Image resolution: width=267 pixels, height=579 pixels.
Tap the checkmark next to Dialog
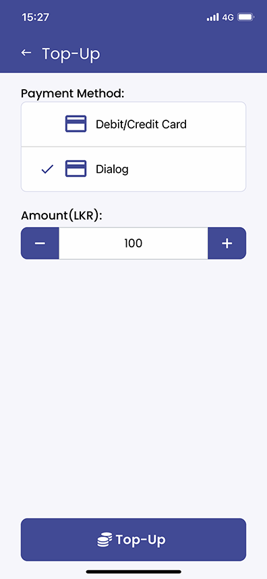coord(47,169)
